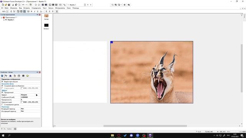Click the Coefficient value field 2.000000

click(30, 97)
